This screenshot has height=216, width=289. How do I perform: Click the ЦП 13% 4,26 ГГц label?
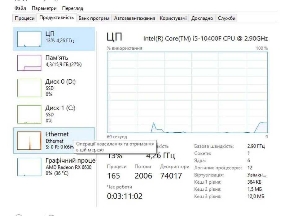pyautogui.click(x=60, y=37)
